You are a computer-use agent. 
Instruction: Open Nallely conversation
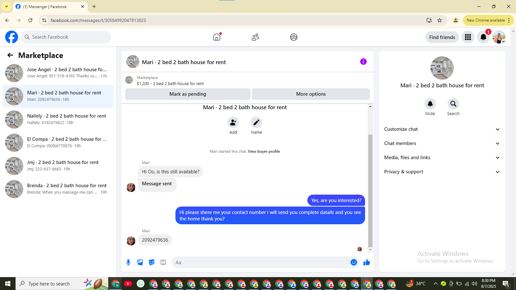pyautogui.click(x=58, y=120)
